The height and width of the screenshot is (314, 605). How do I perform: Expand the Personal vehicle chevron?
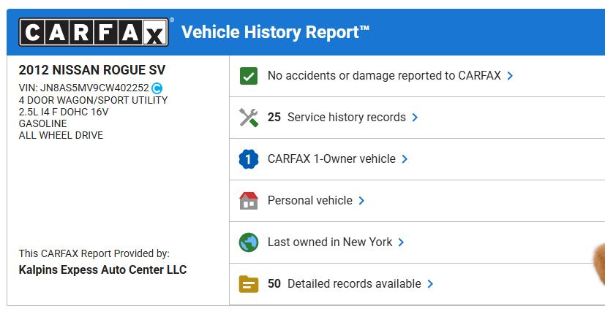[361, 201]
